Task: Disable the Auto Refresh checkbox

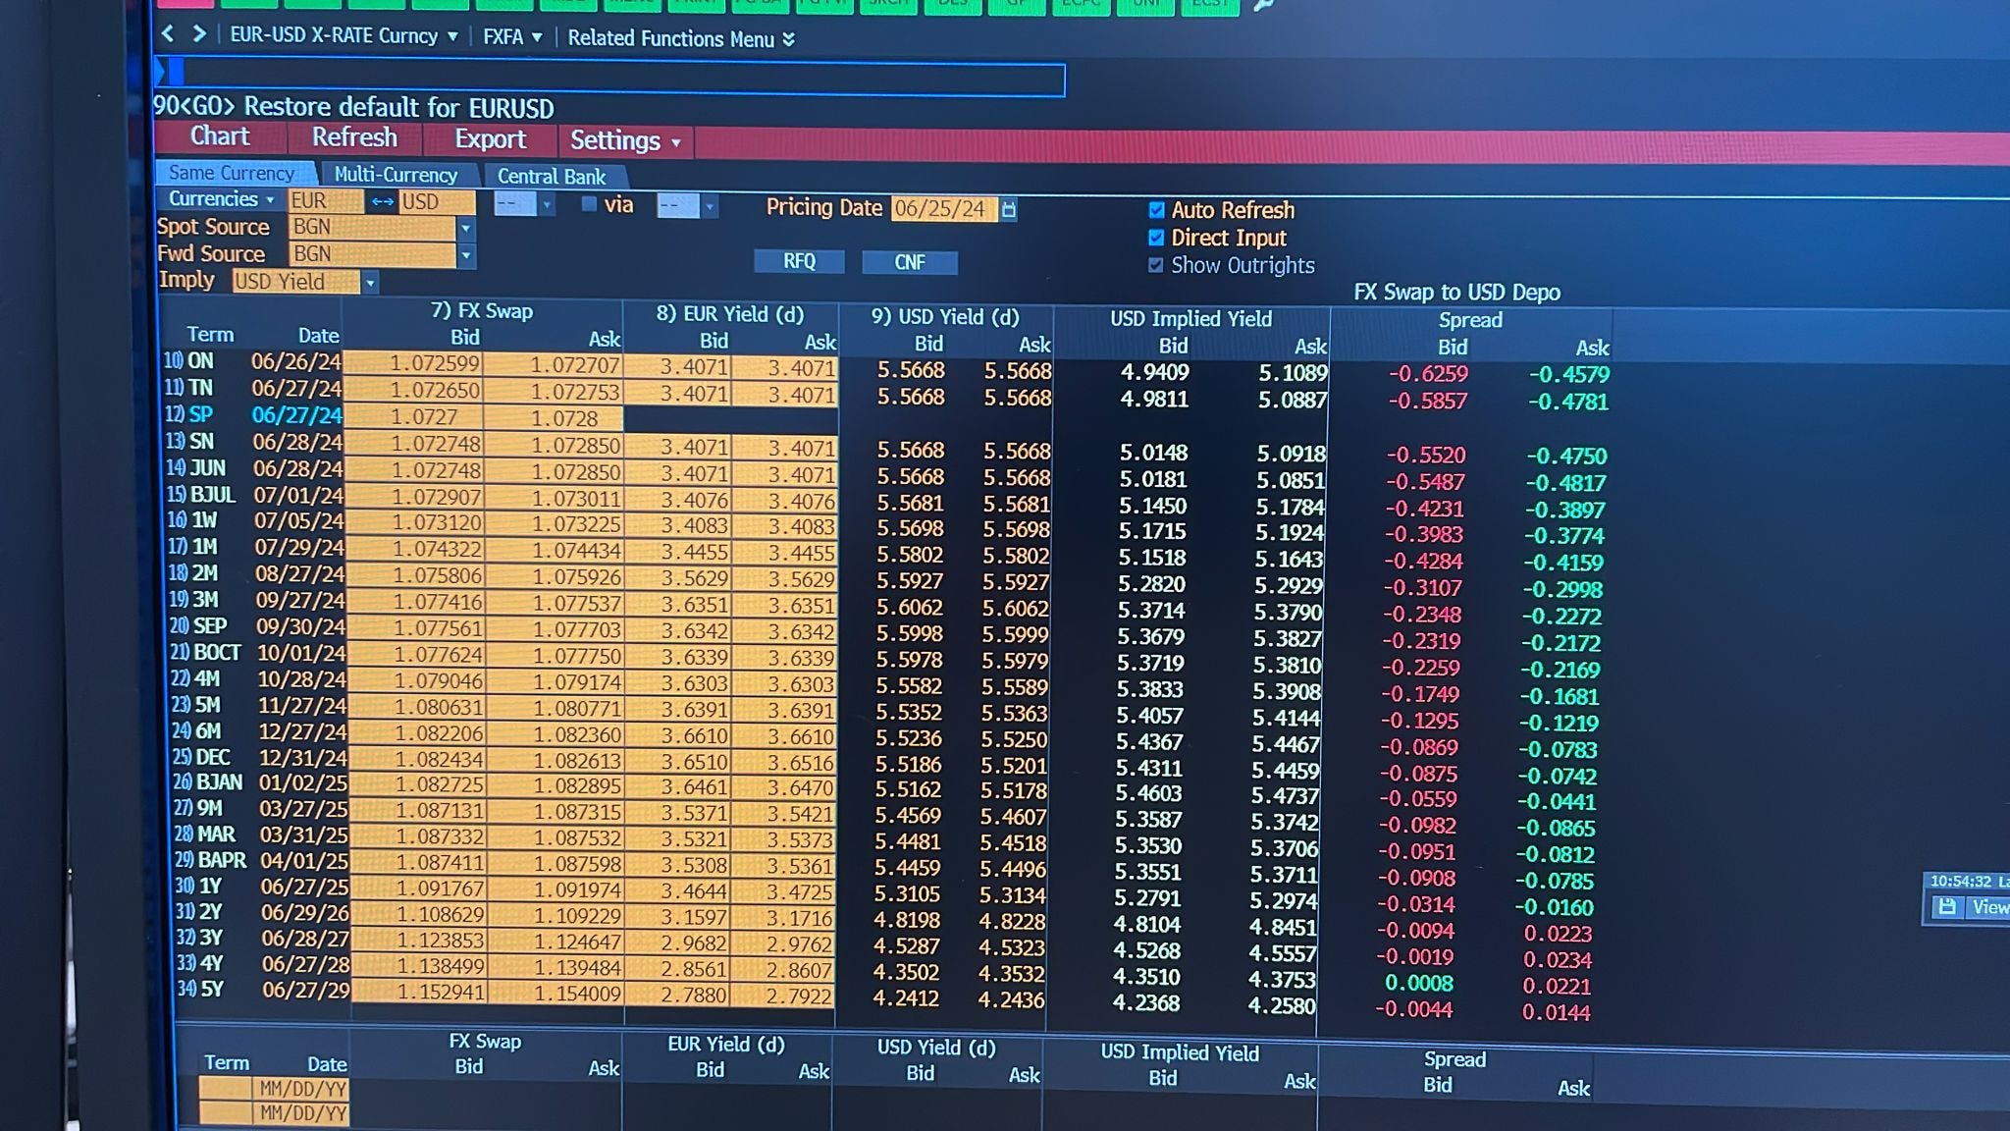Action: coord(1156,209)
